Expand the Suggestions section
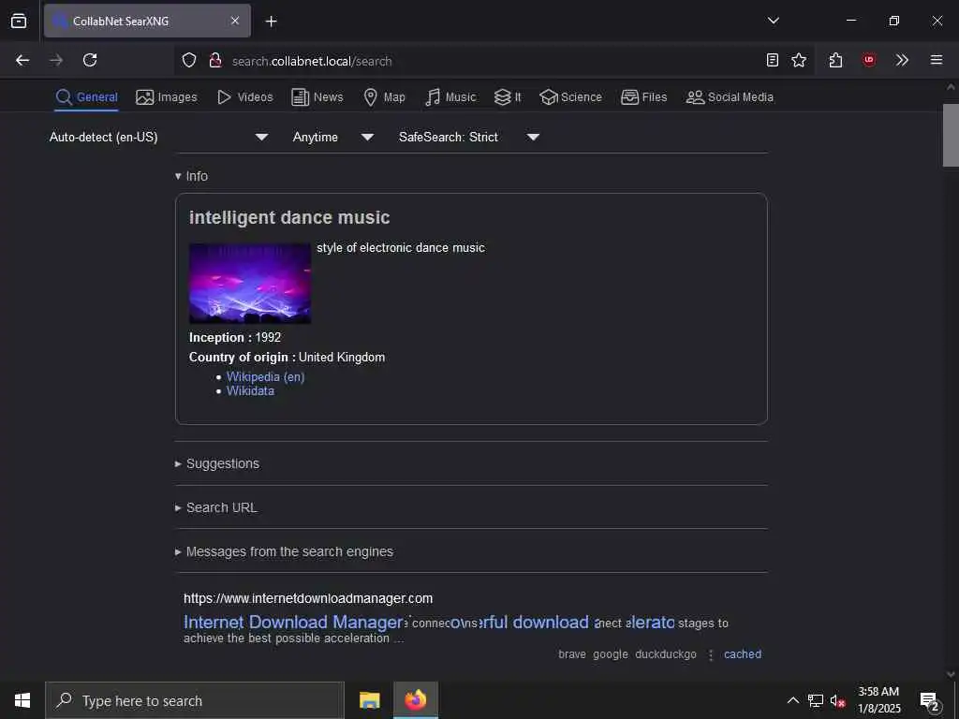Image resolution: width=959 pixels, height=719 pixels. pos(217,463)
